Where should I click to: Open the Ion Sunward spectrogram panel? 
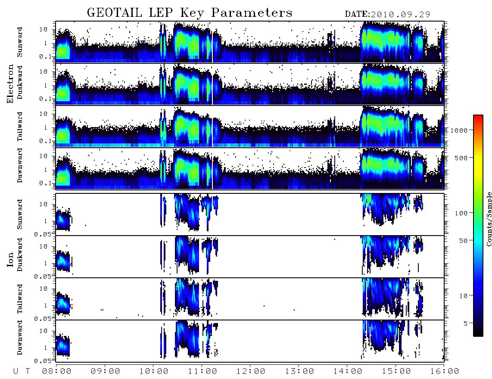click(250, 214)
